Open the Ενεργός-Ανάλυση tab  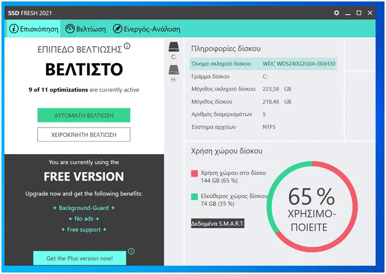click(146, 29)
